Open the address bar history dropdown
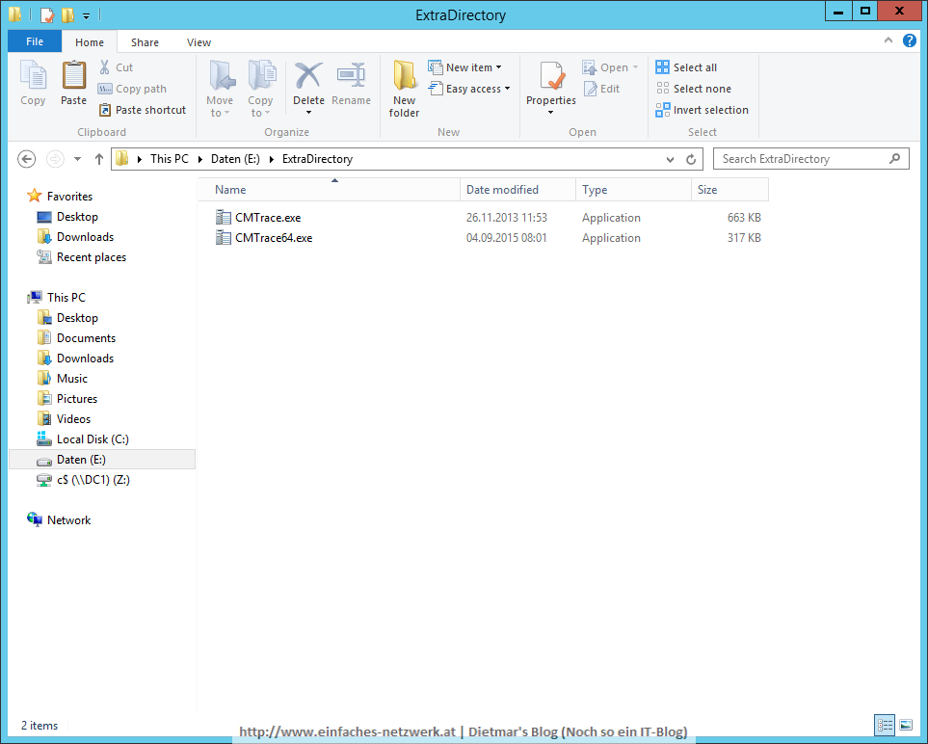The image size is (928, 744). 670,159
